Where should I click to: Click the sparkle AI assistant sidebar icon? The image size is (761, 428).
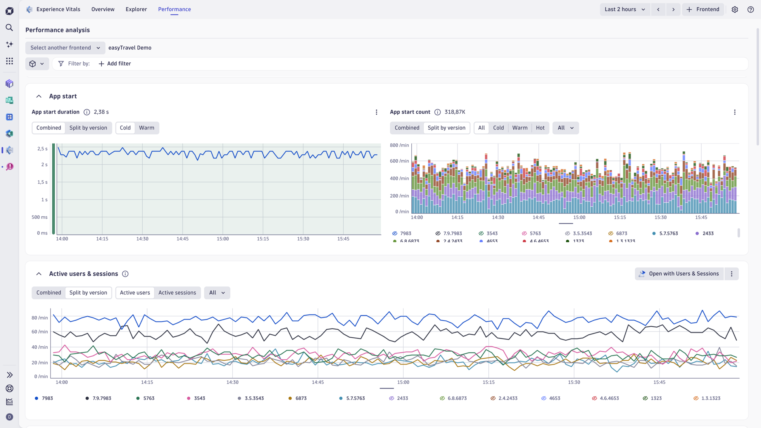9,45
